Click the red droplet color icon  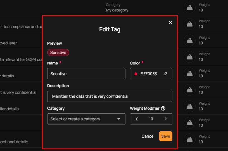click(136, 74)
